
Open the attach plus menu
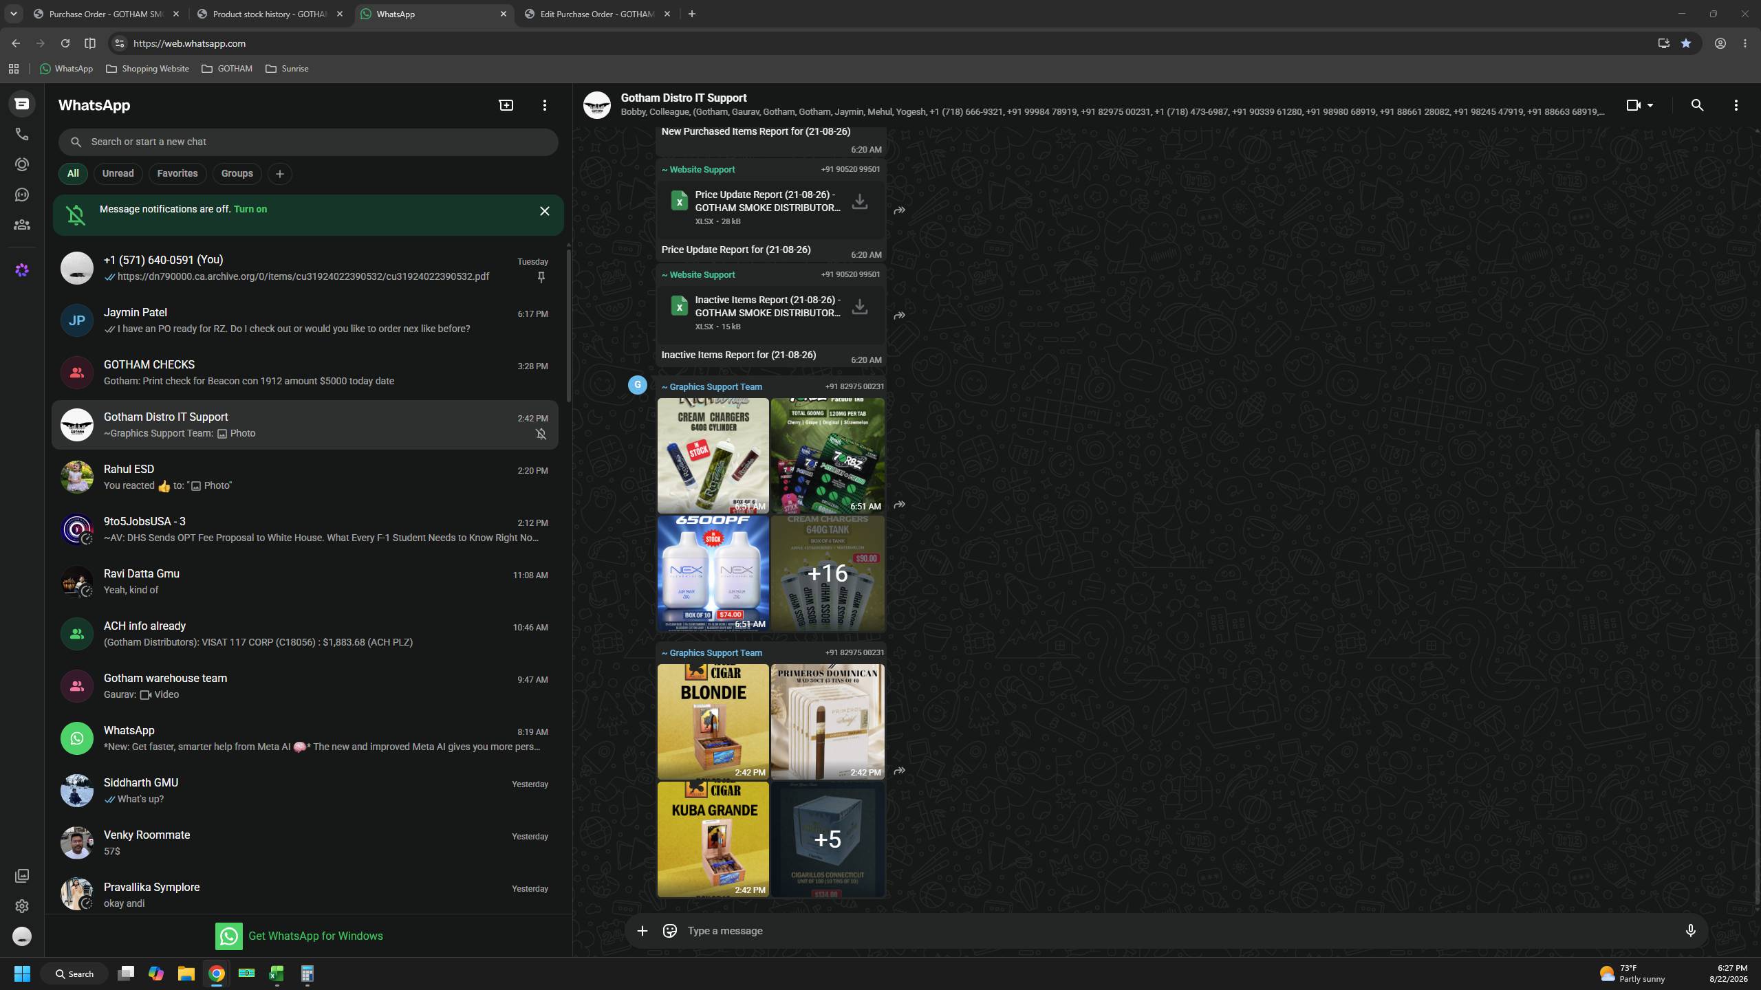[x=642, y=931]
